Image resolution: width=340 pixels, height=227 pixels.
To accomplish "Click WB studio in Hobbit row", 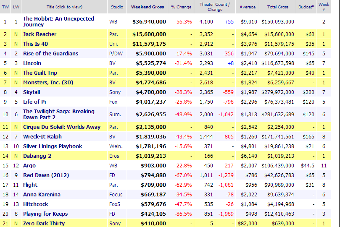I will pos(113,22).
